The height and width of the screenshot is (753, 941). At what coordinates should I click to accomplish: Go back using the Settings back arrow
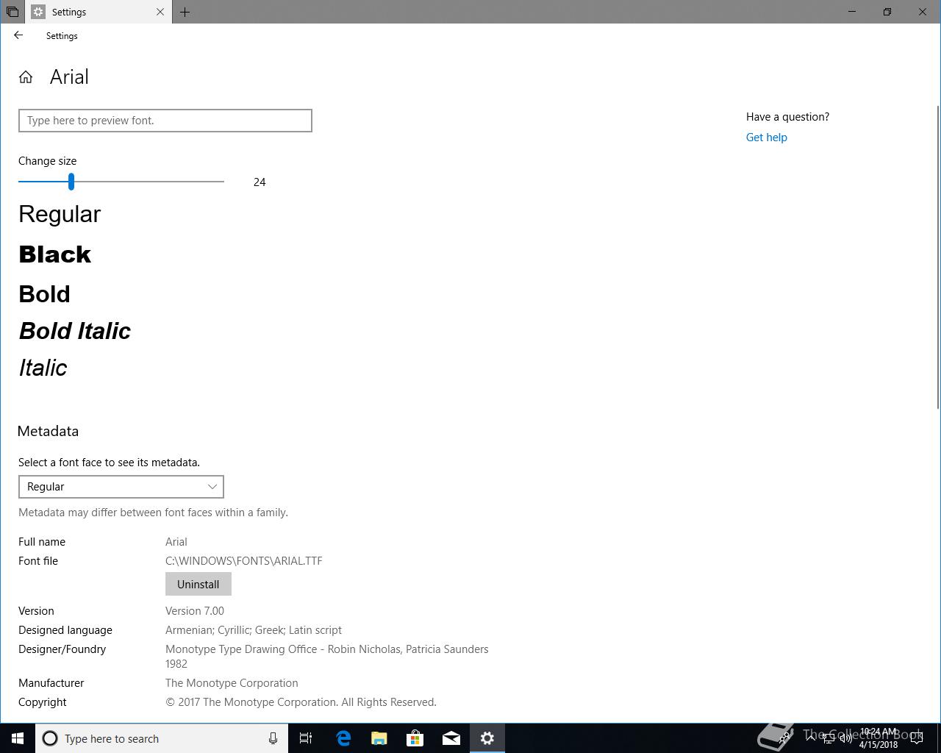tap(18, 35)
